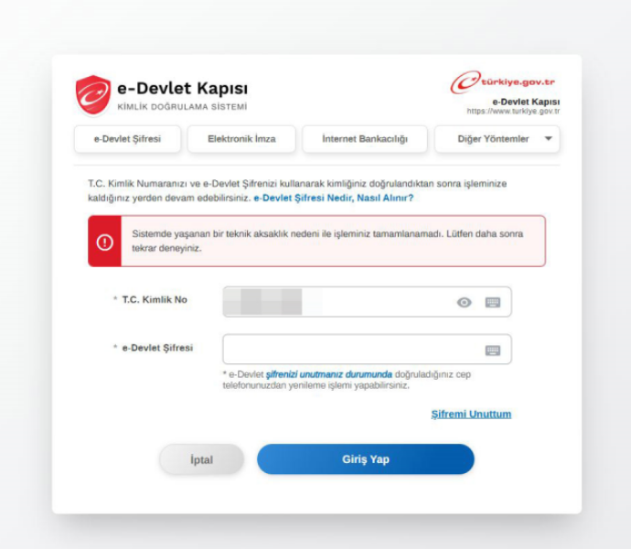The height and width of the screenshot is (549, 631).
Task: Click the https://www.turkiye.gov.tr URL text
Action: point(513,111)
